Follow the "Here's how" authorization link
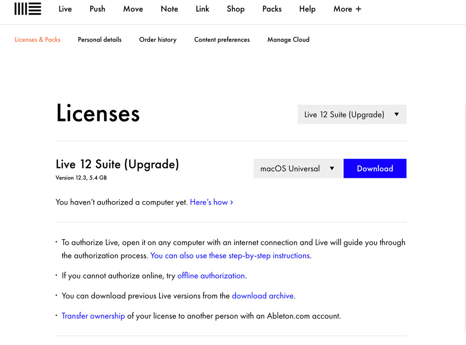Screen dimensions: 466x345 (211, 202)
